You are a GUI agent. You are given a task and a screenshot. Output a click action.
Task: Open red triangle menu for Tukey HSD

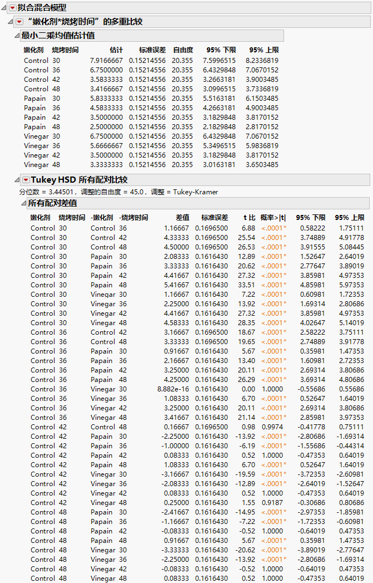point(26,180)
